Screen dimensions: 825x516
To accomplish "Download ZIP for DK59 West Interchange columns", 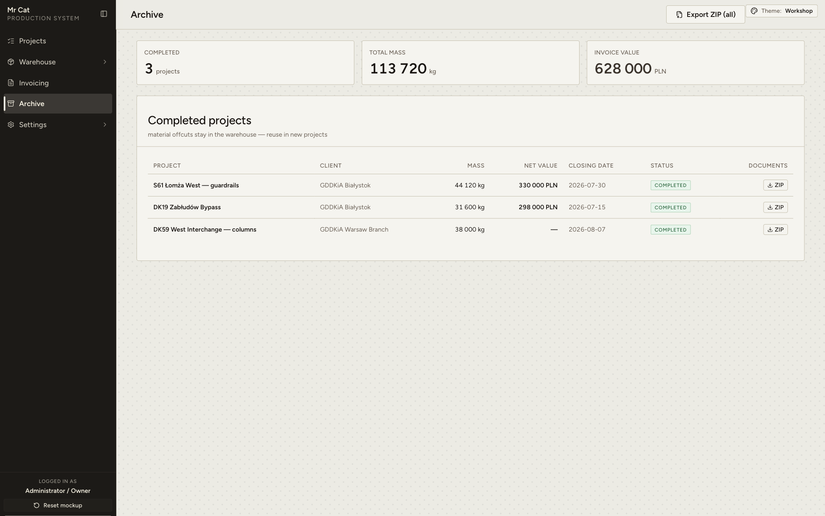I will [x=775, y=230].
